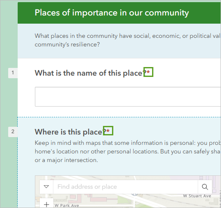Click the W Stuart Ave label on the map

pyautogui.click(x=197, y=196)
